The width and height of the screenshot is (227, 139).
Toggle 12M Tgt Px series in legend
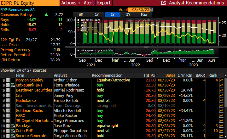point(86,20)
